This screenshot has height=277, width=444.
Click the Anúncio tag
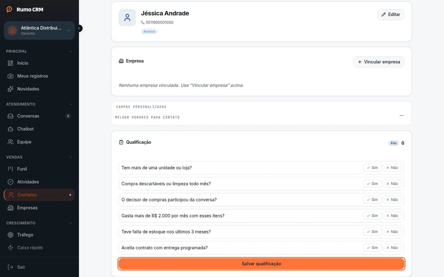(149, 32)
